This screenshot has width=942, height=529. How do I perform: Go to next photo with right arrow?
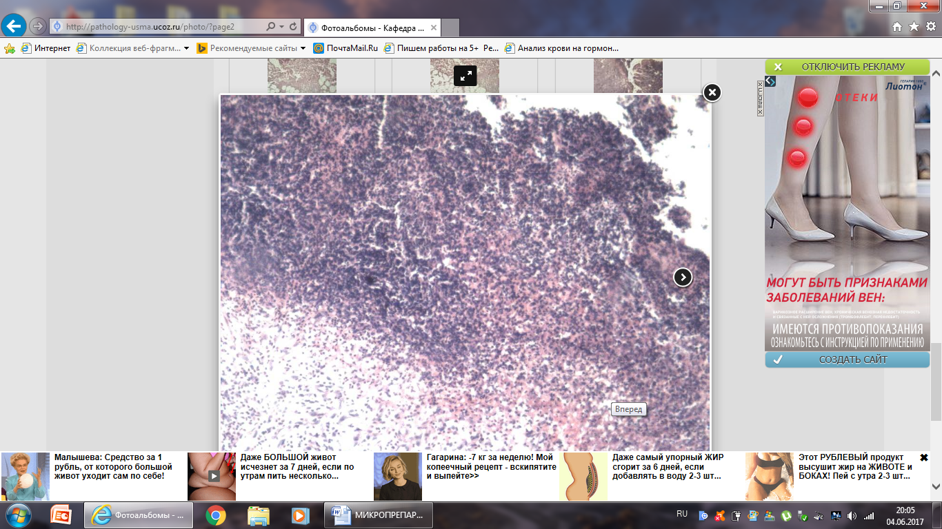click(x=683, y=277)
